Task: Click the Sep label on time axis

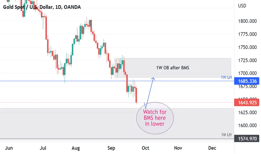Action: [111, 148]
